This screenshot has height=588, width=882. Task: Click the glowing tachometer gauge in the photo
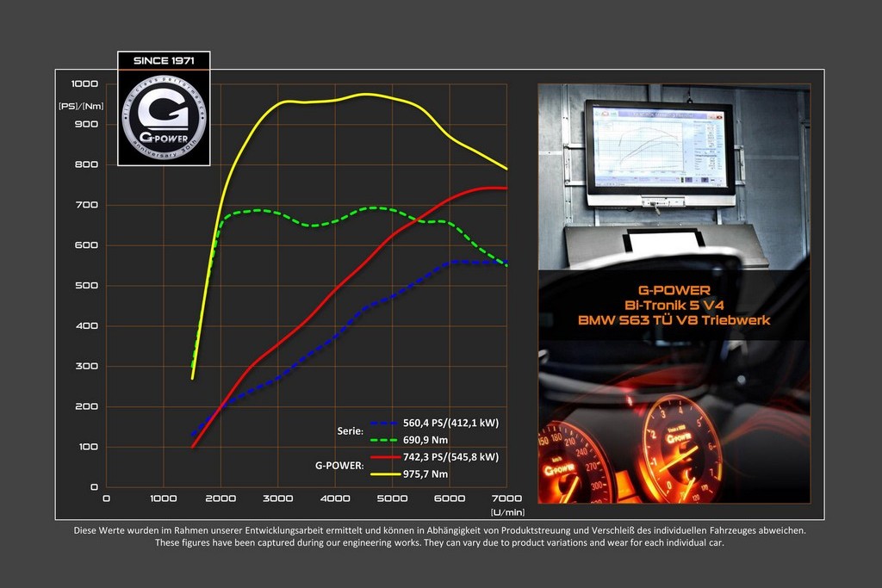coord(680,449)
